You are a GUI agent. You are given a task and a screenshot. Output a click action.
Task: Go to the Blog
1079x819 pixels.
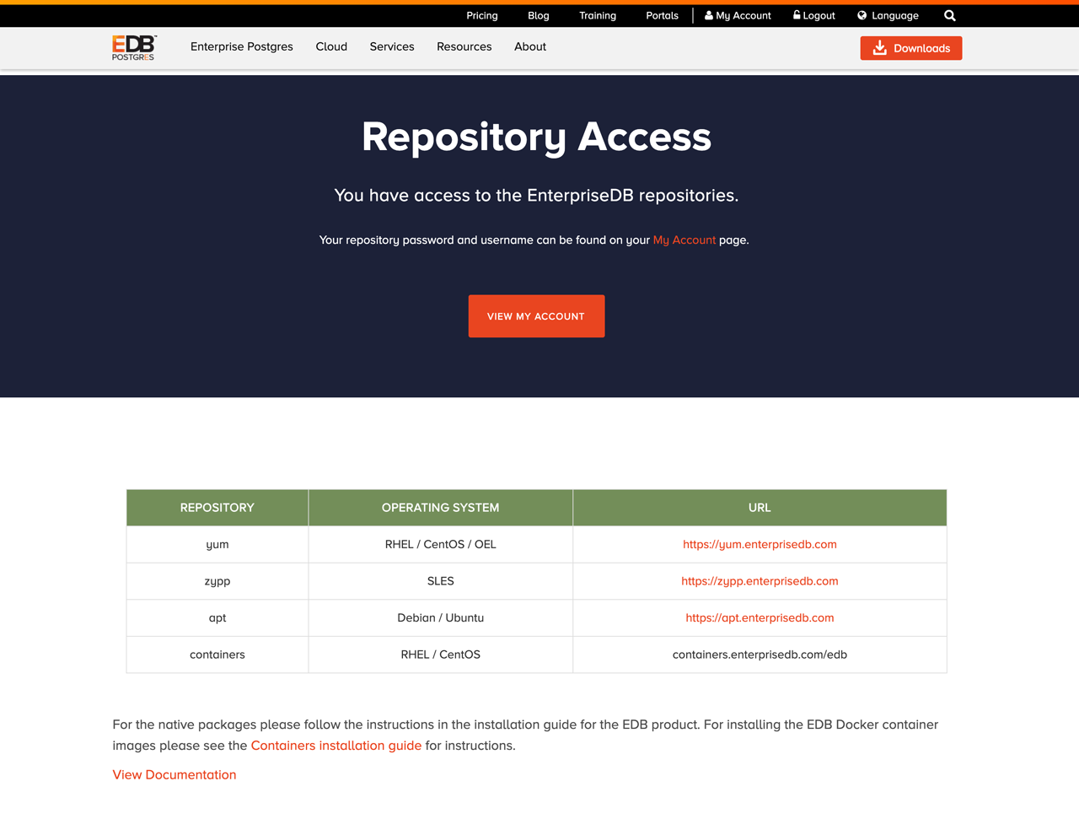point(539,15)
